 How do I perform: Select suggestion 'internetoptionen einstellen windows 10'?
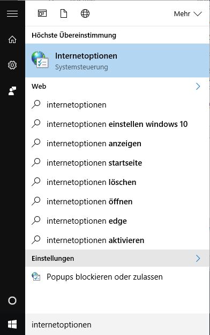(x=117, y=124)
